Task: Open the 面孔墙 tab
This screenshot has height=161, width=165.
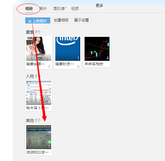Action: click(59, 8)
